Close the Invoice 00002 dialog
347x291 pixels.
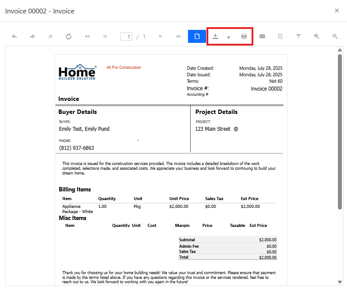tap(337, 11)
